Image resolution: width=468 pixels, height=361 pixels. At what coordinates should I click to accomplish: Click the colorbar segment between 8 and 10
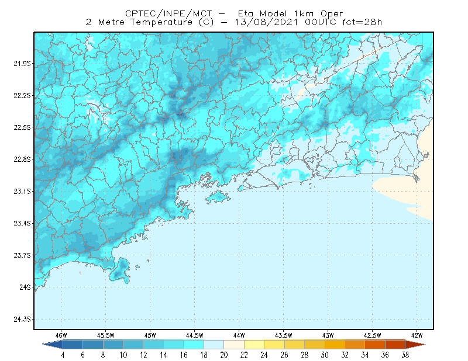click(113, 345)
